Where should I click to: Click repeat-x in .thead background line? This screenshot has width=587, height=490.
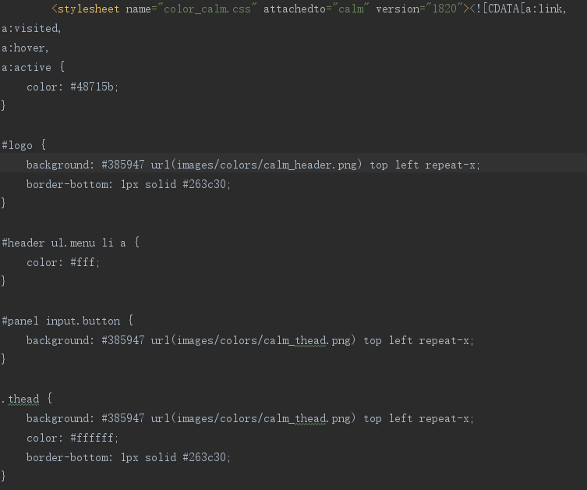(444, 418)
